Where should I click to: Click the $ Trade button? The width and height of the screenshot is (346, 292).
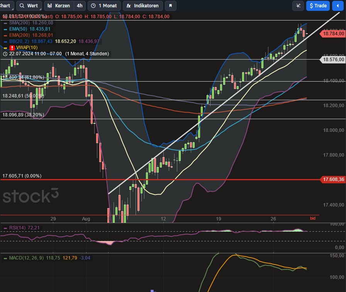(318, 6)
